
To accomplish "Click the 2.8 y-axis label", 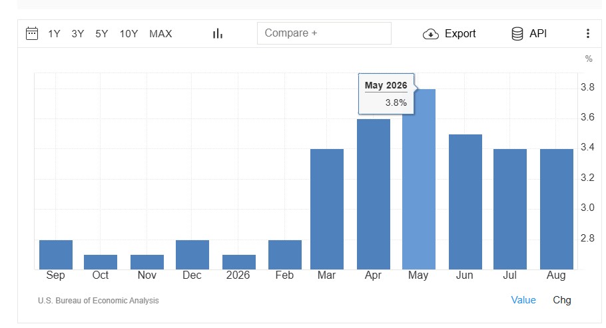I will tap(587, 238).
